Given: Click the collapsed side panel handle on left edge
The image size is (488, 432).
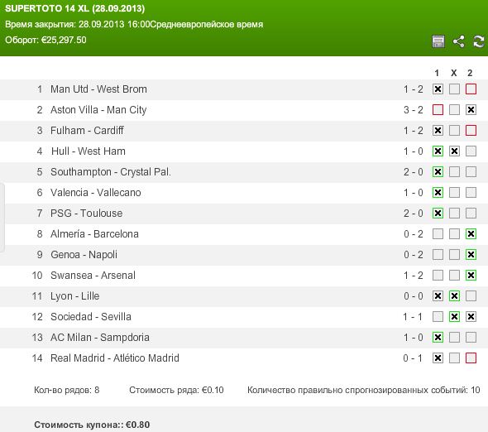Looking at the screenshot, I should [x=2, y=218].
